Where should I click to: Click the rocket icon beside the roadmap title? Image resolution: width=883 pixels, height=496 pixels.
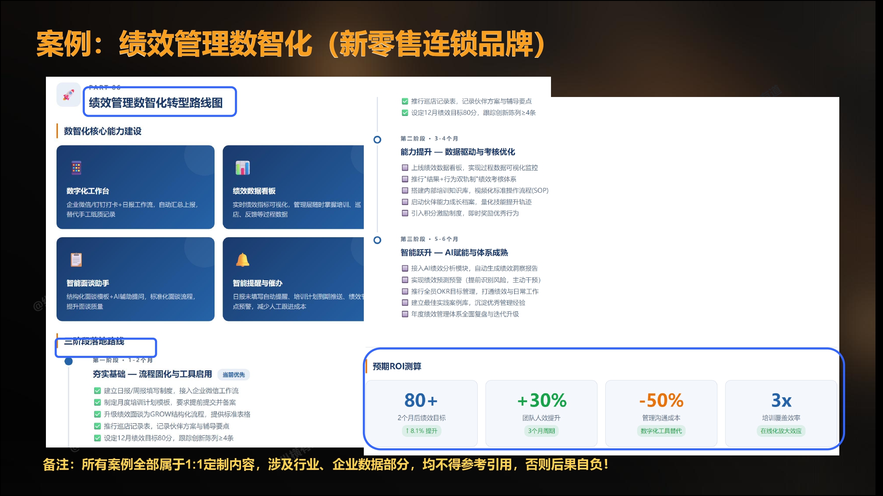[68, 95]
